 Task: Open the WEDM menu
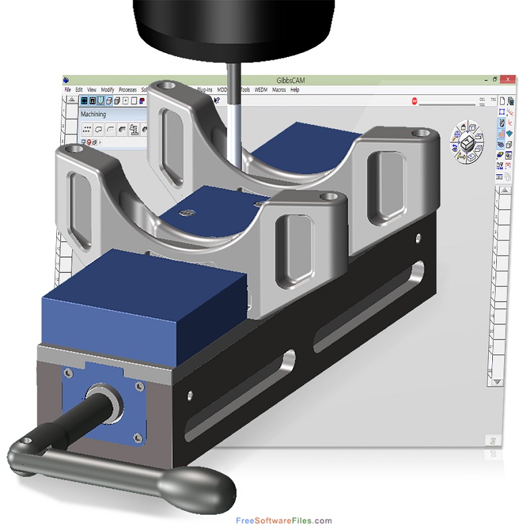(x=260, y=90)
